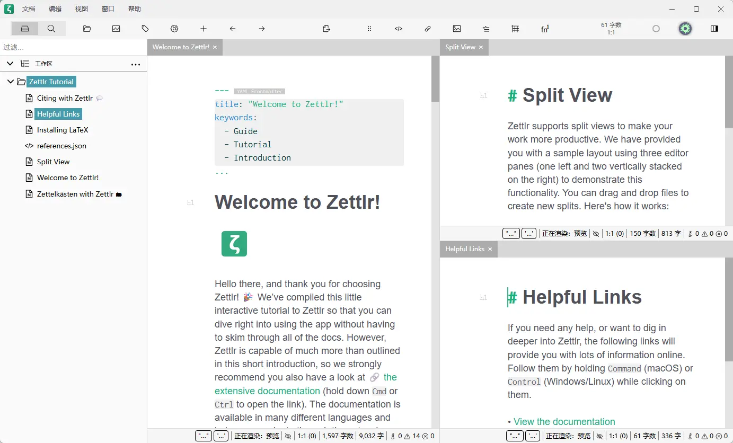Open Citing with Zettlr file
The width and height of the screenshot is (733, 443).
point(65,98)
